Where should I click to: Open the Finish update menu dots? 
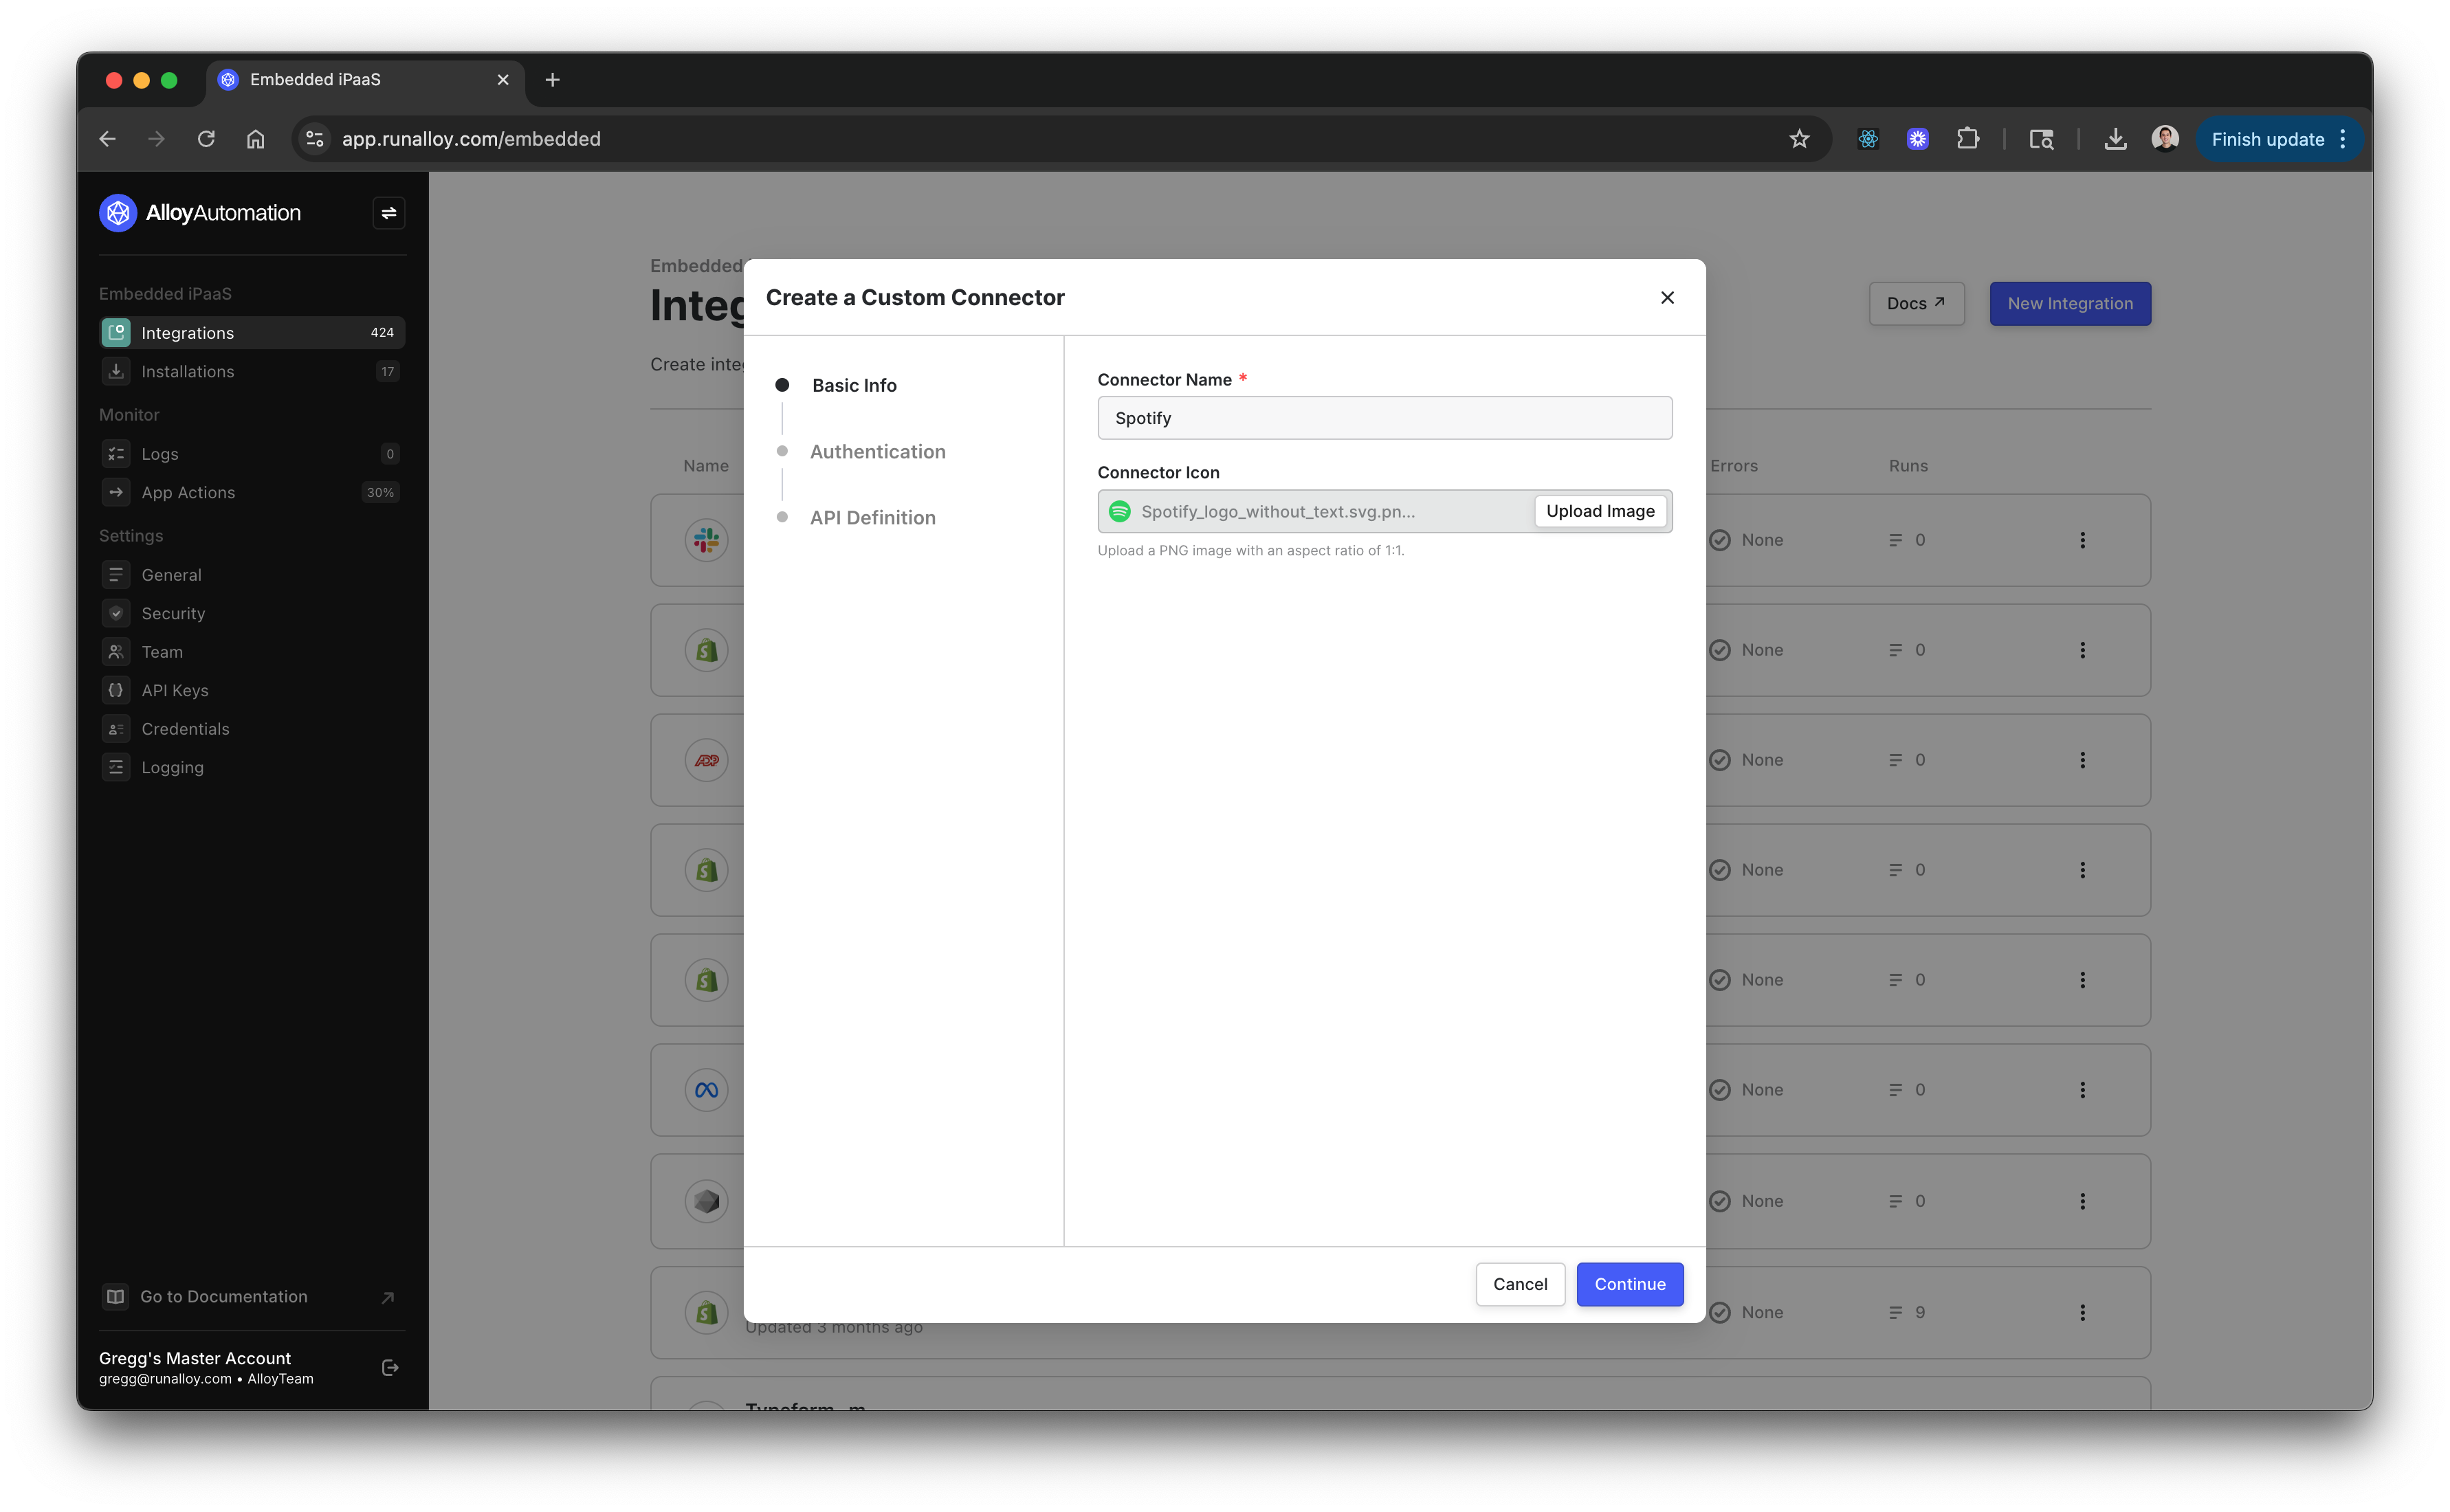2343,139
